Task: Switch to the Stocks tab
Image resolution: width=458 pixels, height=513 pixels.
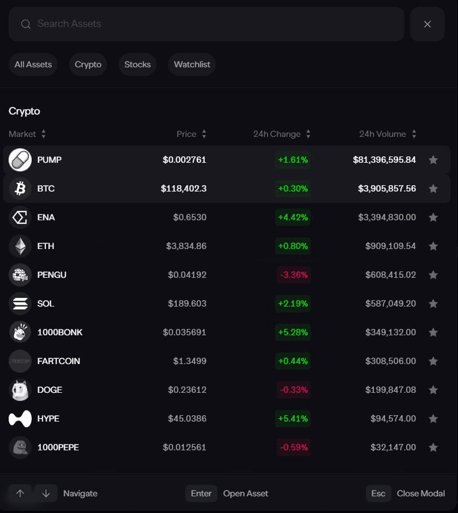Action: 138,64
